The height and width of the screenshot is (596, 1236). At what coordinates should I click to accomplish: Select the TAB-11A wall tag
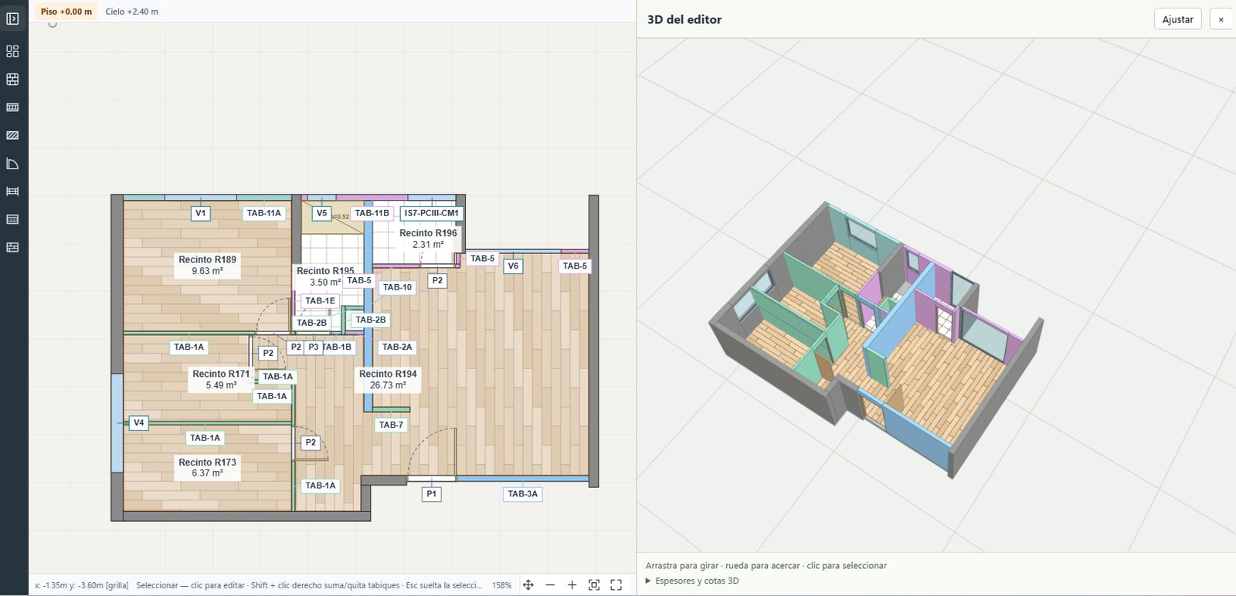tap(264, 213)
